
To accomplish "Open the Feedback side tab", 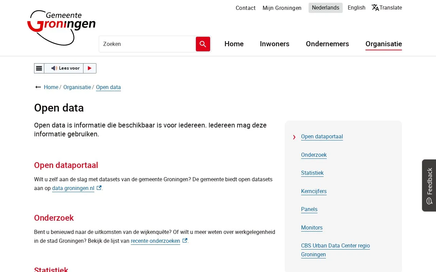I will (x=429, y=185).
